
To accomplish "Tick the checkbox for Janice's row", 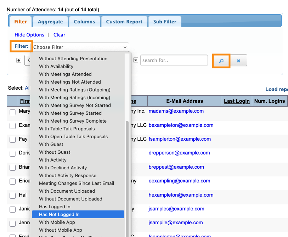I will click(12, 209).
